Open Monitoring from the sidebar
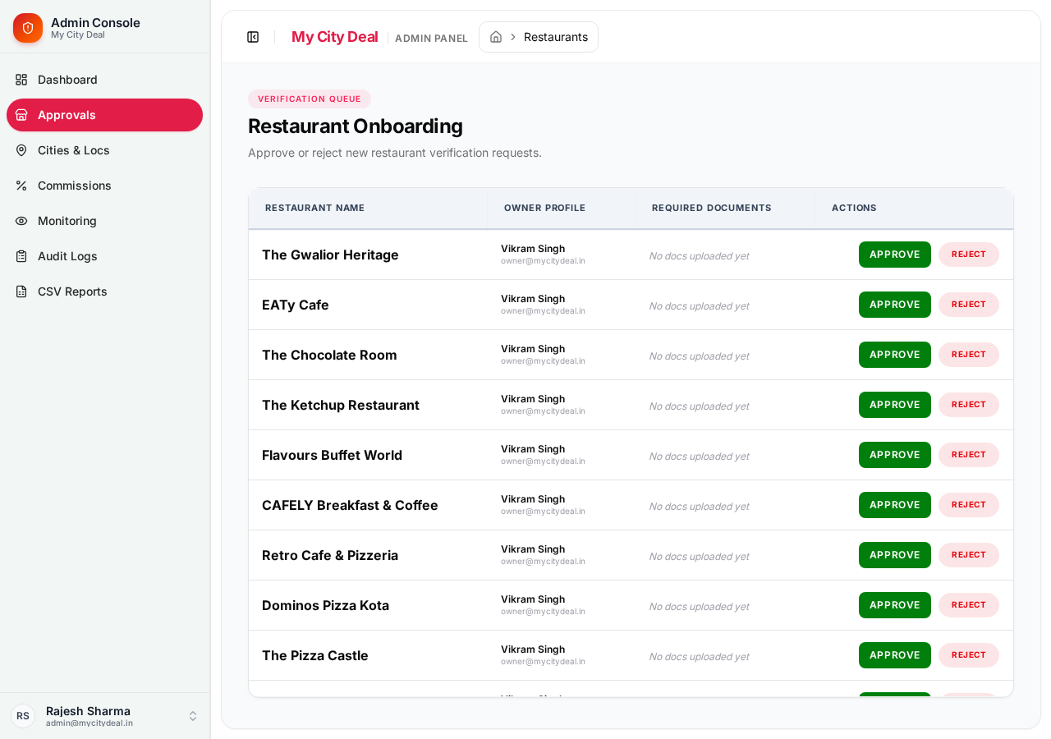Screen dimensions: 1051x739 (104, 221)
